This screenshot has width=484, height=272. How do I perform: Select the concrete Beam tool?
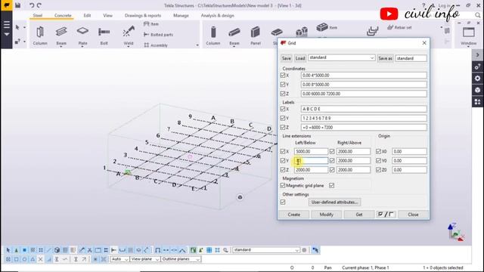[234, 36]
